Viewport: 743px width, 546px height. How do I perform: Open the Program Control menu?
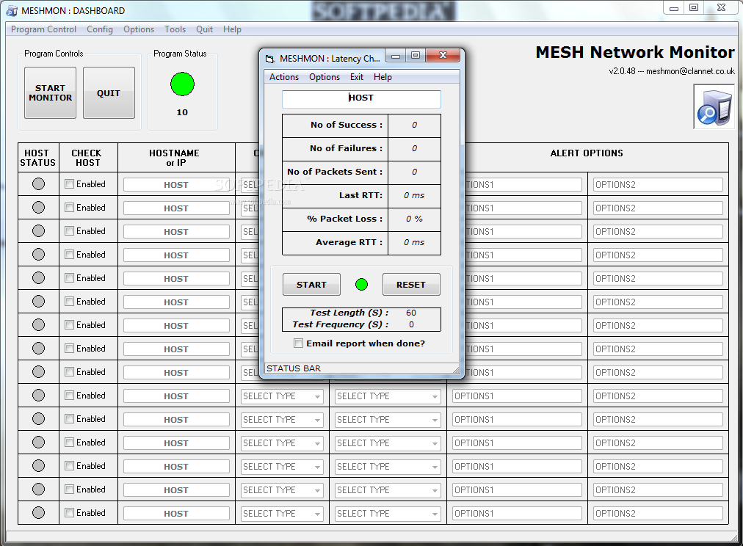coord(43,29)
